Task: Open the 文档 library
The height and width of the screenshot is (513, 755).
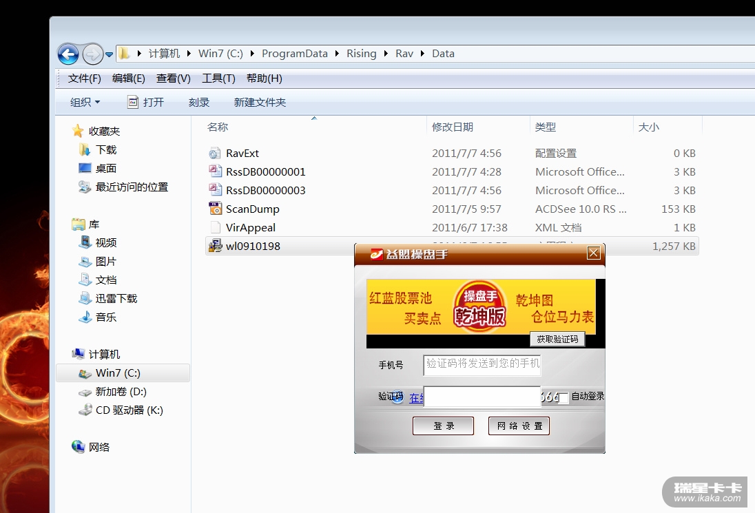Action: [99, 280]
